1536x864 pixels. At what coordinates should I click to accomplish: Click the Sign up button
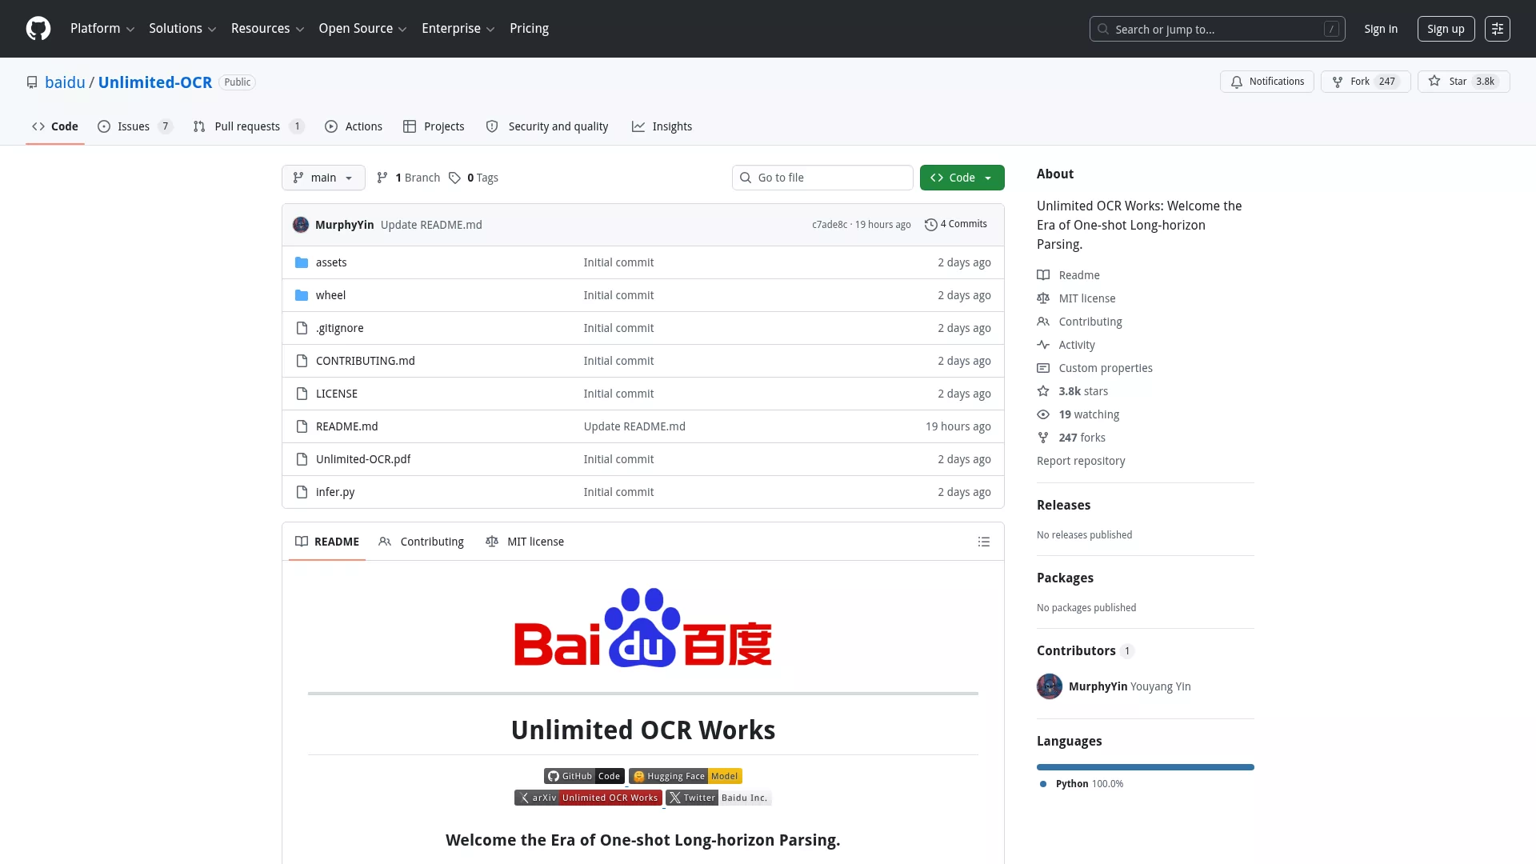pyautogui.click(x=1446, y=29)
